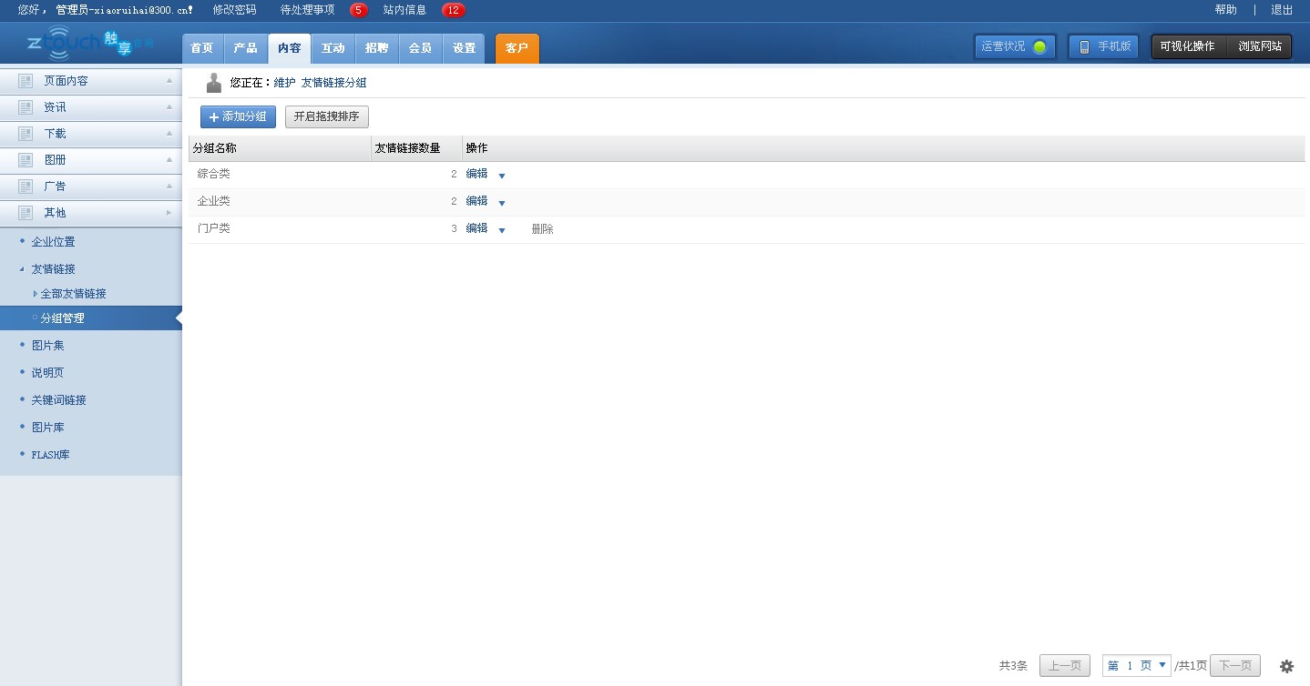Click the red badge showing 5 pending items

click(359, 10)
